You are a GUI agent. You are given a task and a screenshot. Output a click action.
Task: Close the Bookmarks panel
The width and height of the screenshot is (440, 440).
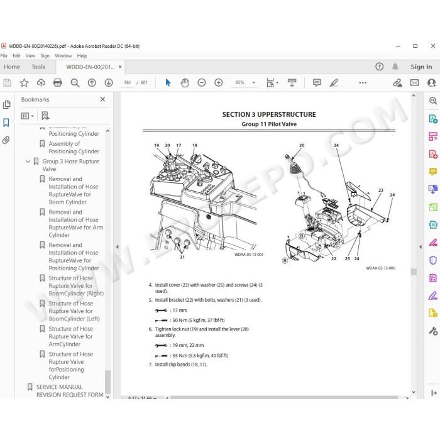[102, 99]
